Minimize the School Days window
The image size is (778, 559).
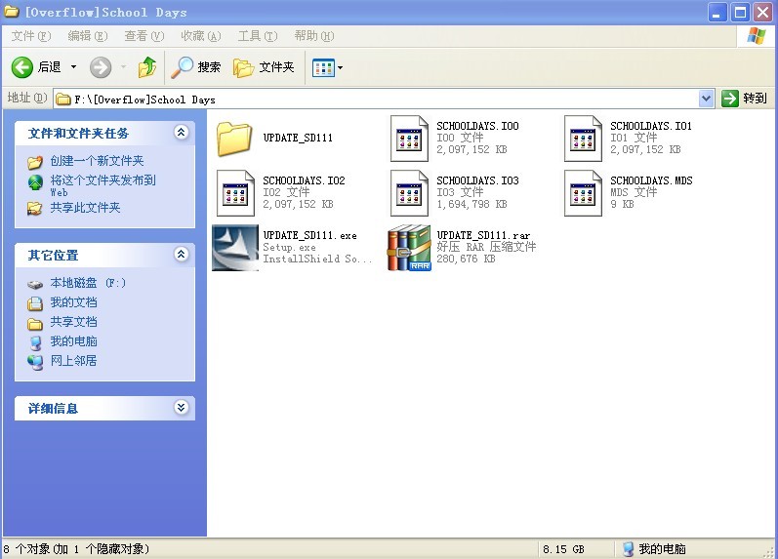click(x=717, y=13)
